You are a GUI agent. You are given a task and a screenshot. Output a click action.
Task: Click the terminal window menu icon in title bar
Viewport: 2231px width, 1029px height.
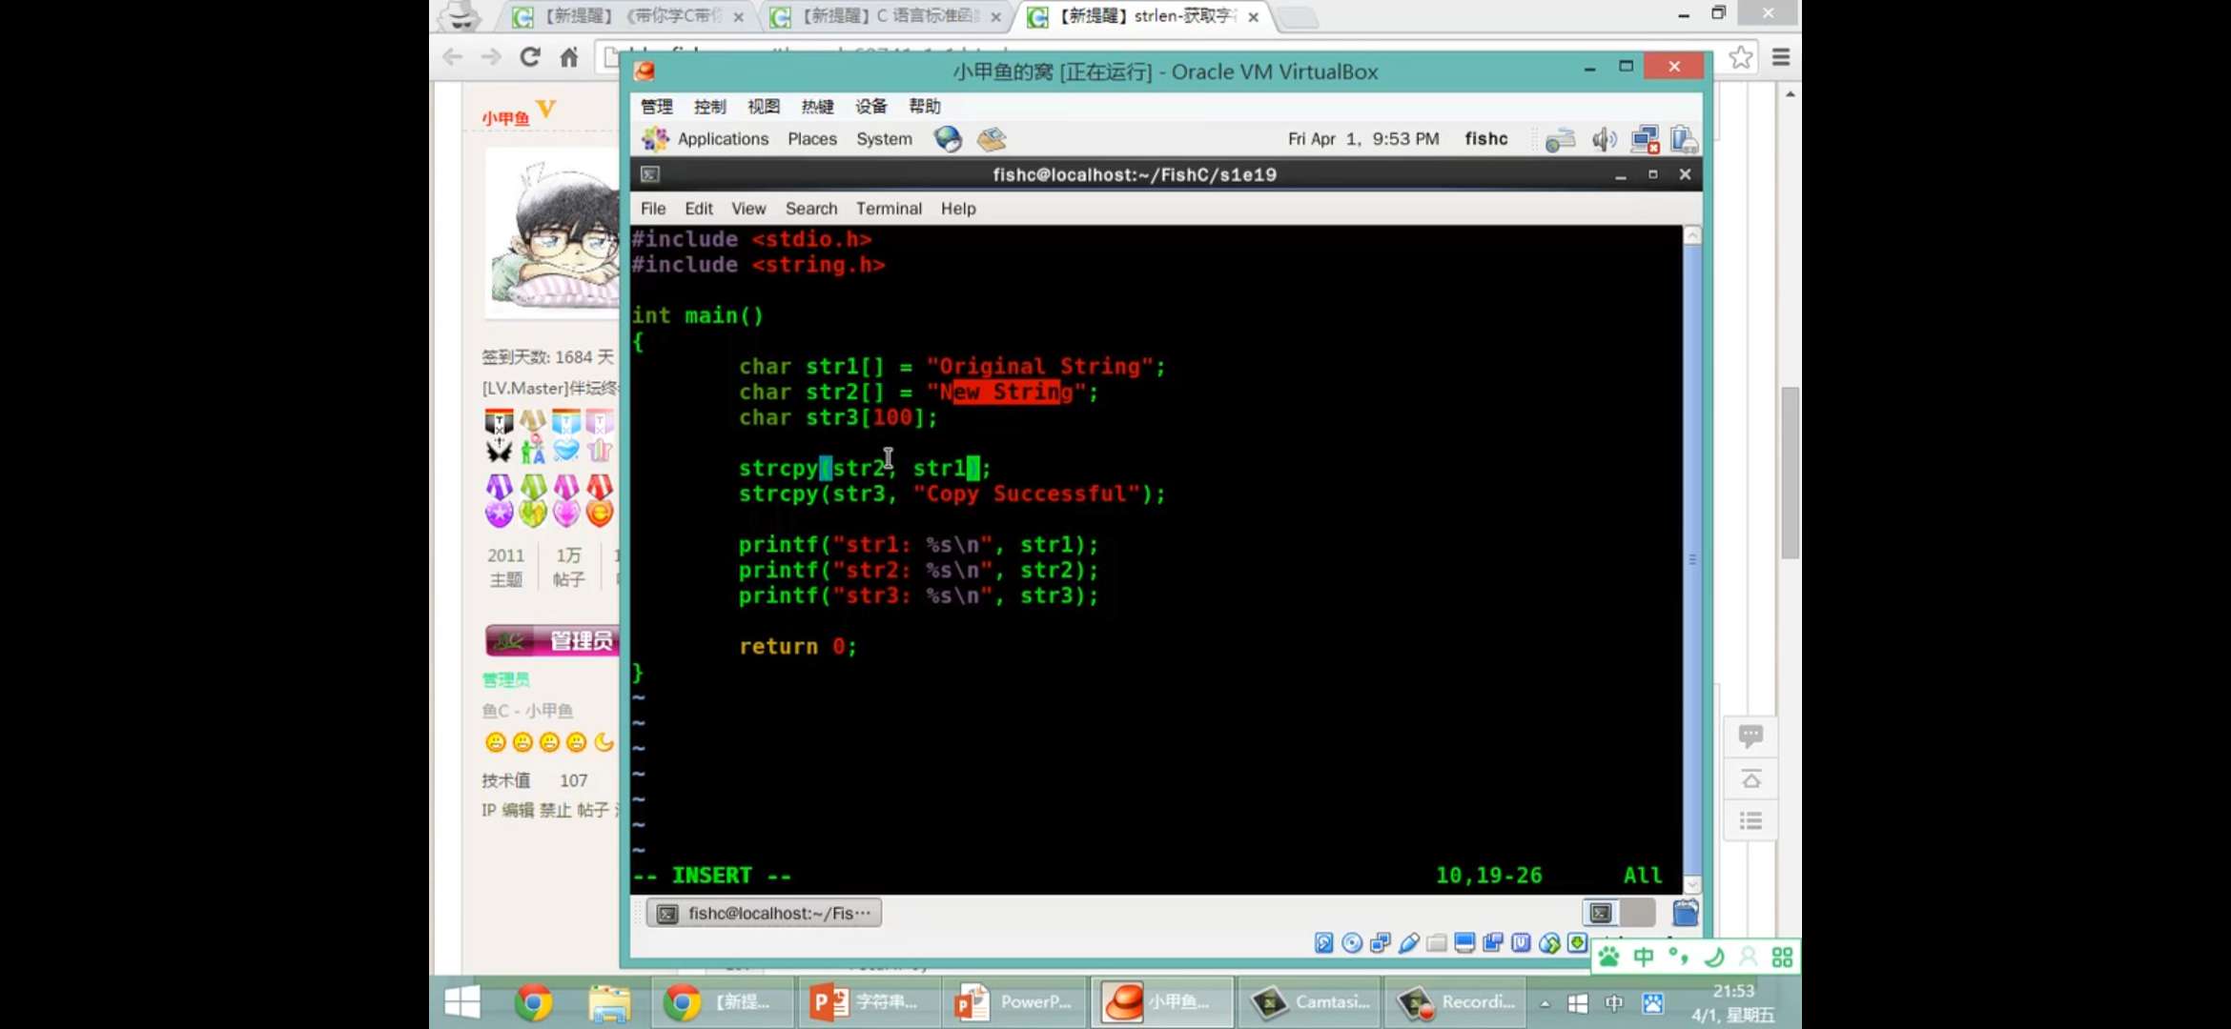650,174
